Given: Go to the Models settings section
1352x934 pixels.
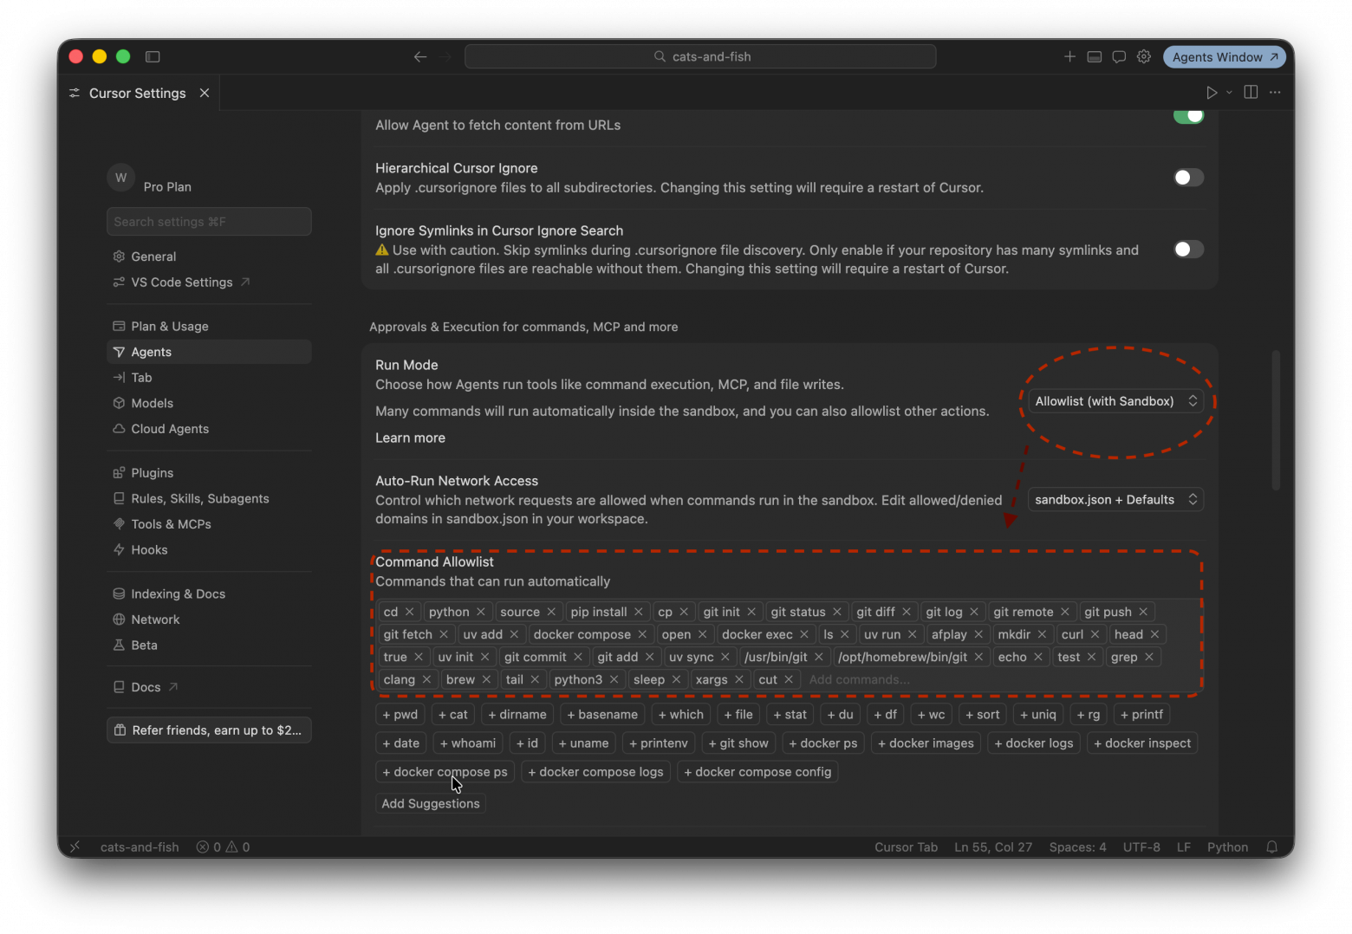Looking at the screenshot, I should (209, 404).
